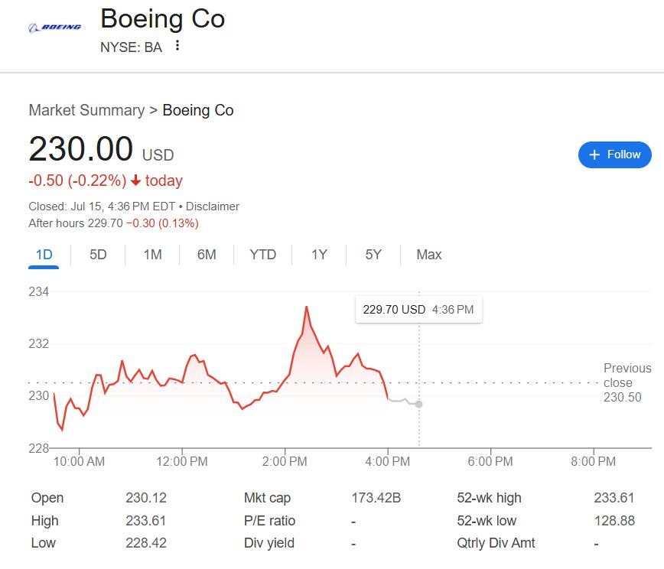Click the Boeing logo icon
Image resolution: width=664 pixels, height=569 pixels.
[x=54, y=28]
